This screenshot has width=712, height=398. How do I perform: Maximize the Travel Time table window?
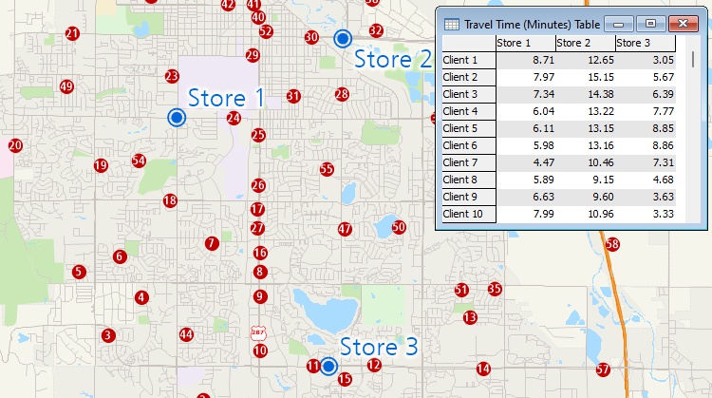(x=650, y=23)
